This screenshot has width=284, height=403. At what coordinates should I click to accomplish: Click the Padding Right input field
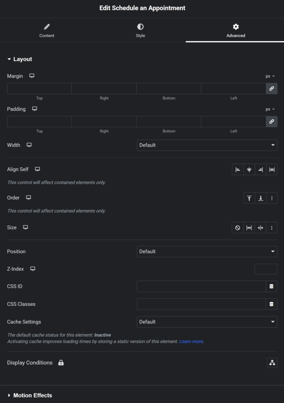104,121
